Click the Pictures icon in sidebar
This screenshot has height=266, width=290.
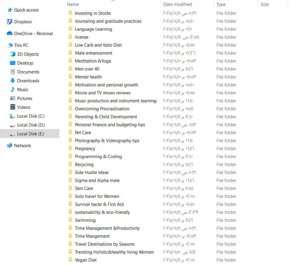tap(13, 98)
